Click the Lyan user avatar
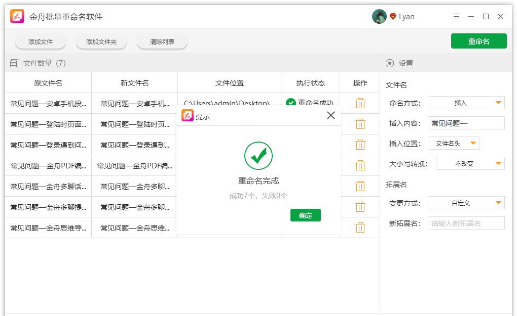The height and width of the screenshot is (316, 517). tap(379, 16)
